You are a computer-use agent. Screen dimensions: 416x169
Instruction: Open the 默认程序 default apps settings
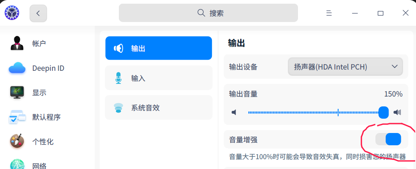[x=46, y=117]
